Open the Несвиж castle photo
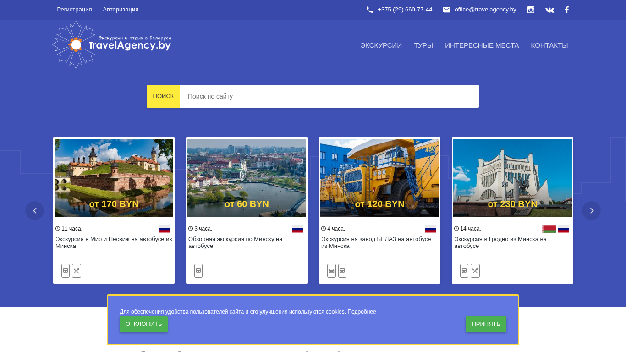This screenshot has height=352, width=626. coord(114,178)
